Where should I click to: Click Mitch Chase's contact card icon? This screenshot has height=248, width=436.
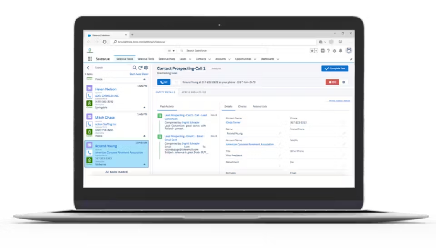tap(89, 117)
